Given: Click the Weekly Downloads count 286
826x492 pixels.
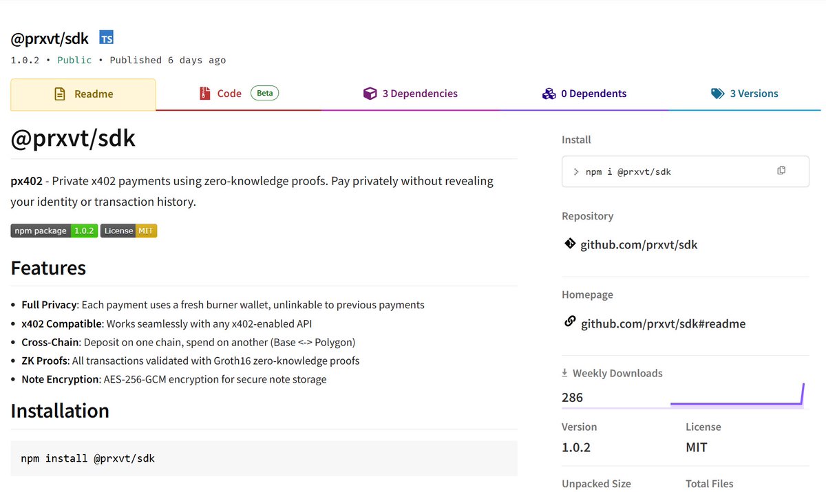Looking at the screenshot, I should pyautogui.click(x=572, y=397).
